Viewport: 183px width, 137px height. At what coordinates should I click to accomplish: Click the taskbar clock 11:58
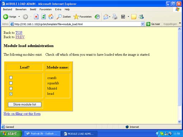point(177,134)
